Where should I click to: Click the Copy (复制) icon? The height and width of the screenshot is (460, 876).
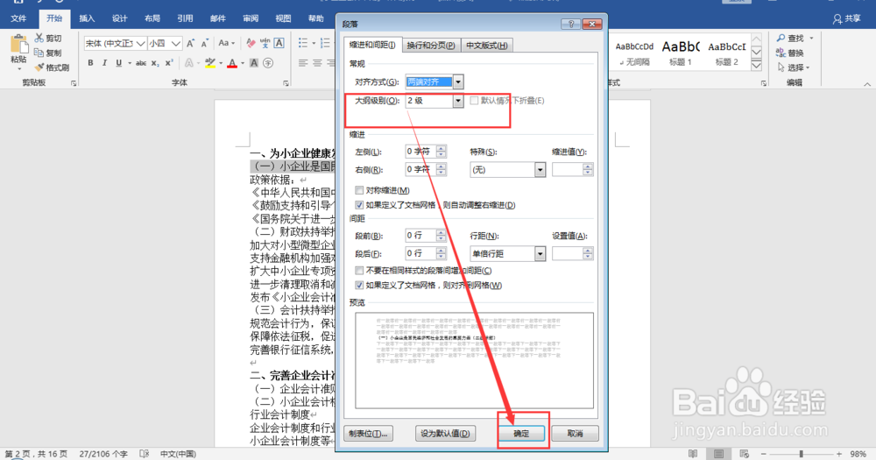click(39, 53)
